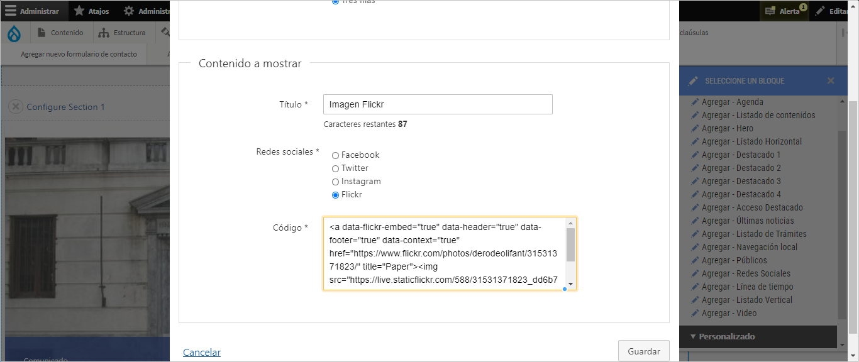This screenshot has width=859, height=362.
Task: Close the Seleccione un bloque panel
Action: click(x=831, y=81)
